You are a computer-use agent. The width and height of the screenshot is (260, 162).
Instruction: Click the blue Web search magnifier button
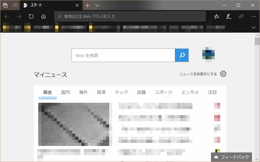coord(182,55)
